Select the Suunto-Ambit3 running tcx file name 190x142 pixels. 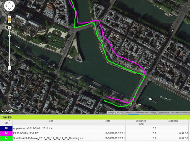[48, 138]
